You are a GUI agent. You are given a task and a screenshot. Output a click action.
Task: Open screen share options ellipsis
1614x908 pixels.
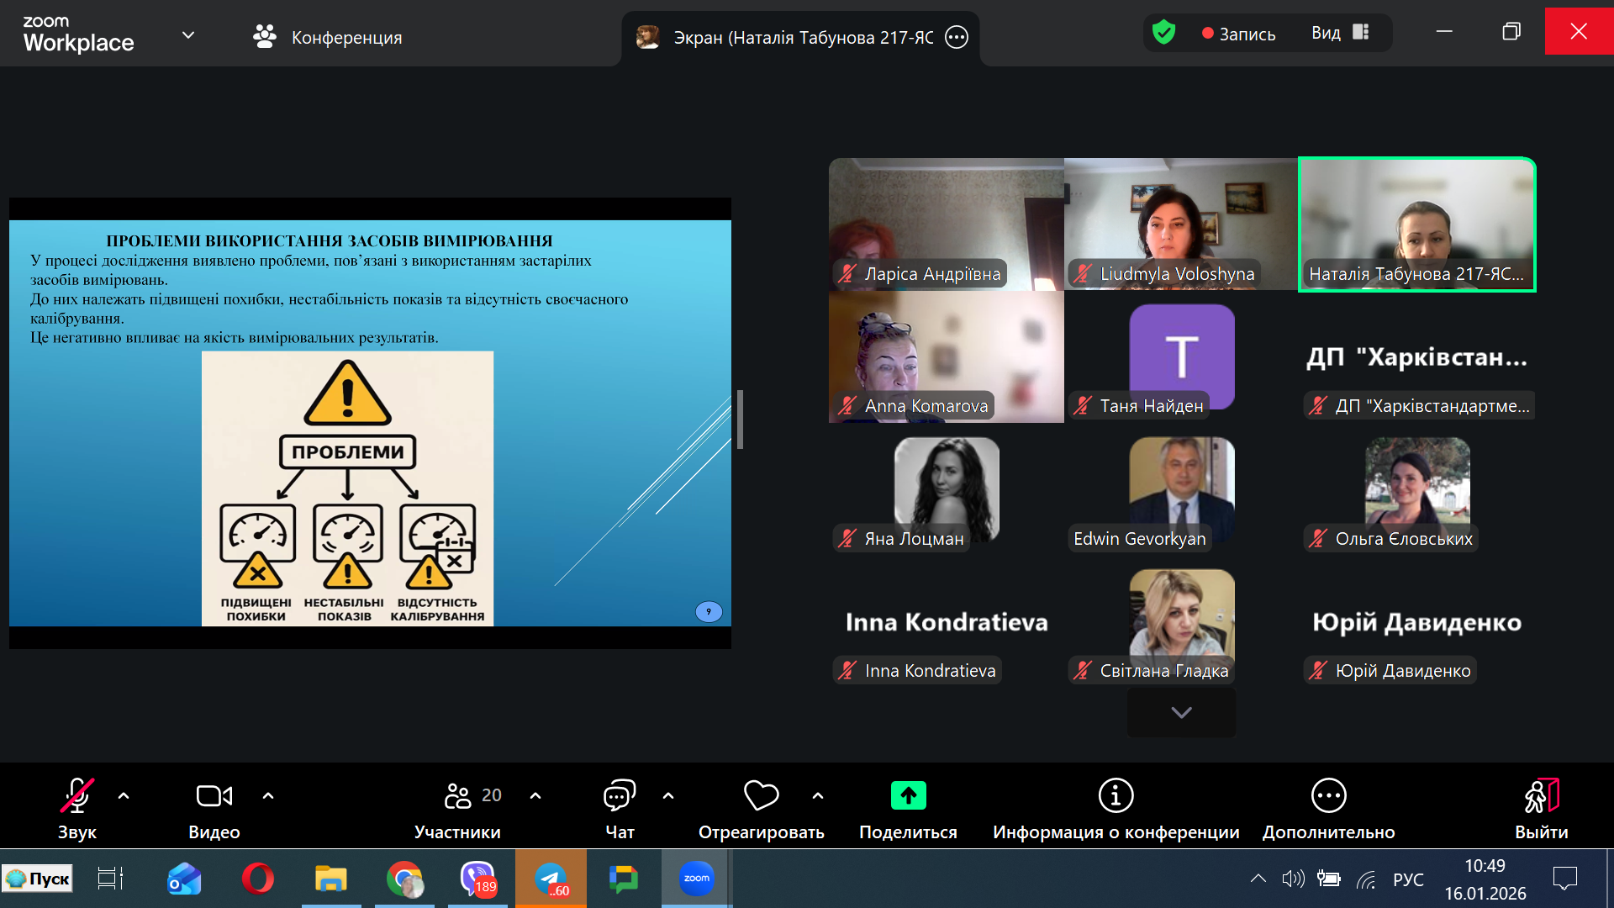(x=957, y=37)
